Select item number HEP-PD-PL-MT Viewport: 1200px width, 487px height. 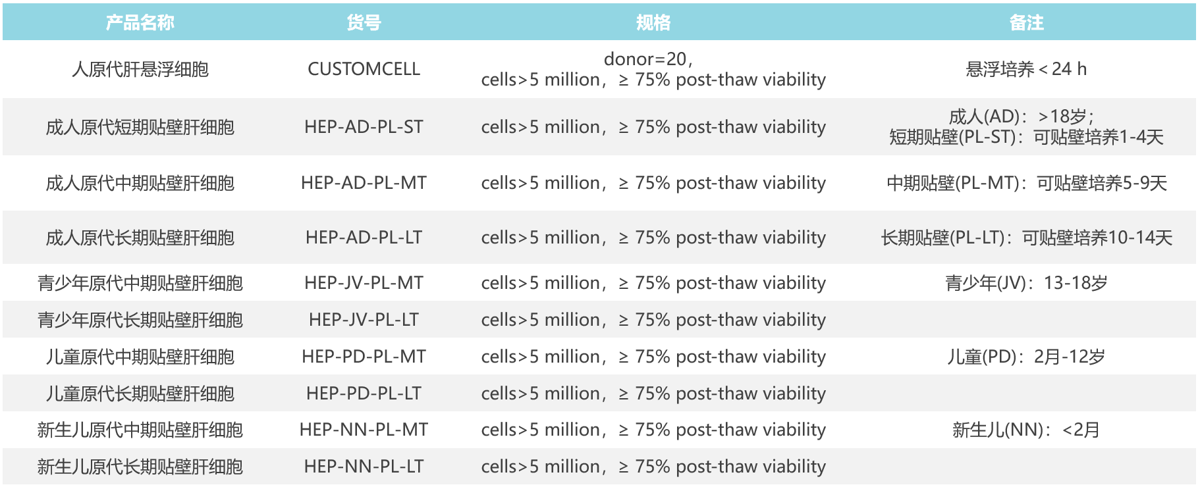[364, 357]
